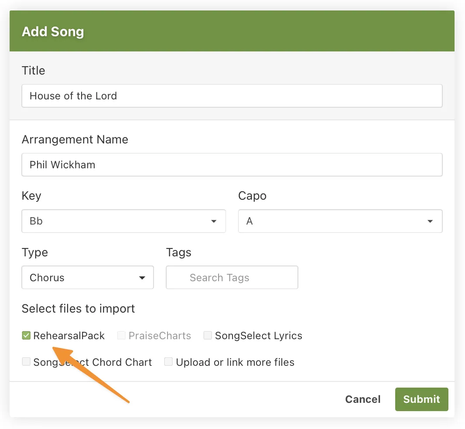This screenshot has height=429, width=465.
Task: Open the Key dropdown showing Bb
Action: pyautogui.click(x=123, y=221)
